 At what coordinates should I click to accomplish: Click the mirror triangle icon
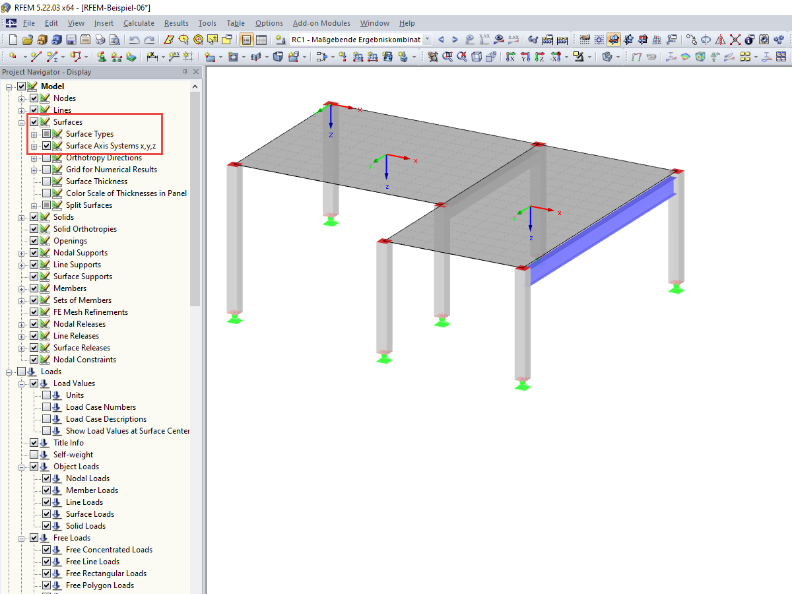[x=721, y=40]
